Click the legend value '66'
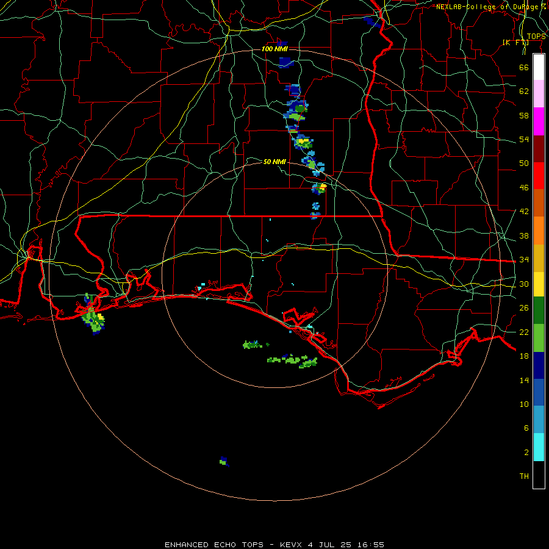 coord(524,67)
